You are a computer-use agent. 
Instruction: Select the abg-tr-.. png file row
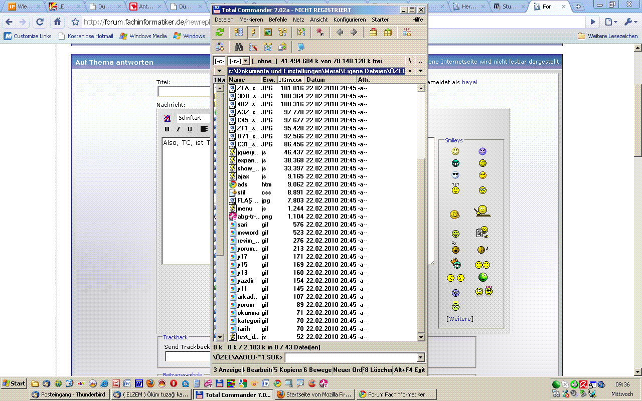[x=323, y=217]
